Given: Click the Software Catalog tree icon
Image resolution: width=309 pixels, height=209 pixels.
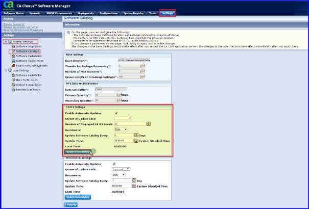Looking at the screenshot, I should (13, 51).
